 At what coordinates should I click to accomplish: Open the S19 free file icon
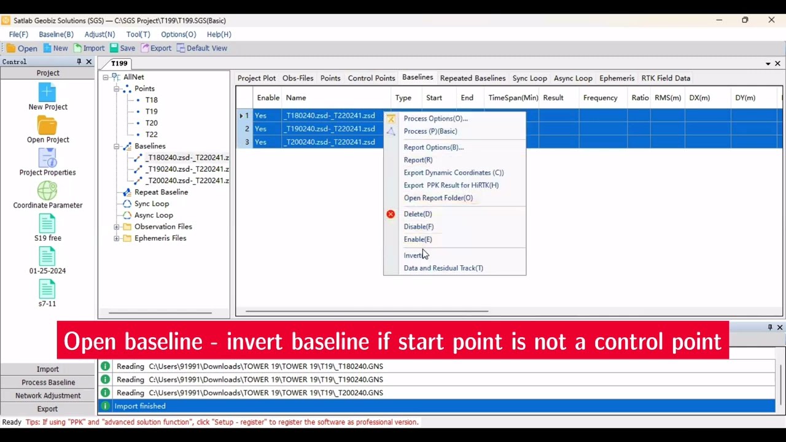(x=47, y=223)
